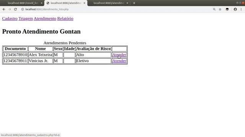The height and width of the screenshot is (137, 245).
Task: View site information icon in address bar
Action: [23, 9]
